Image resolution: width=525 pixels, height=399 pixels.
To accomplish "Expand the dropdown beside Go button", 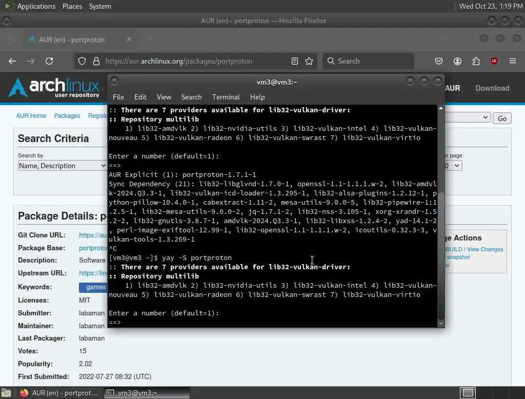I will click(468, 117).
